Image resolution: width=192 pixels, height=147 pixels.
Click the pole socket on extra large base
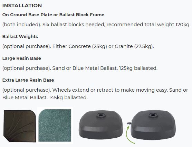[x=153, y=115]
